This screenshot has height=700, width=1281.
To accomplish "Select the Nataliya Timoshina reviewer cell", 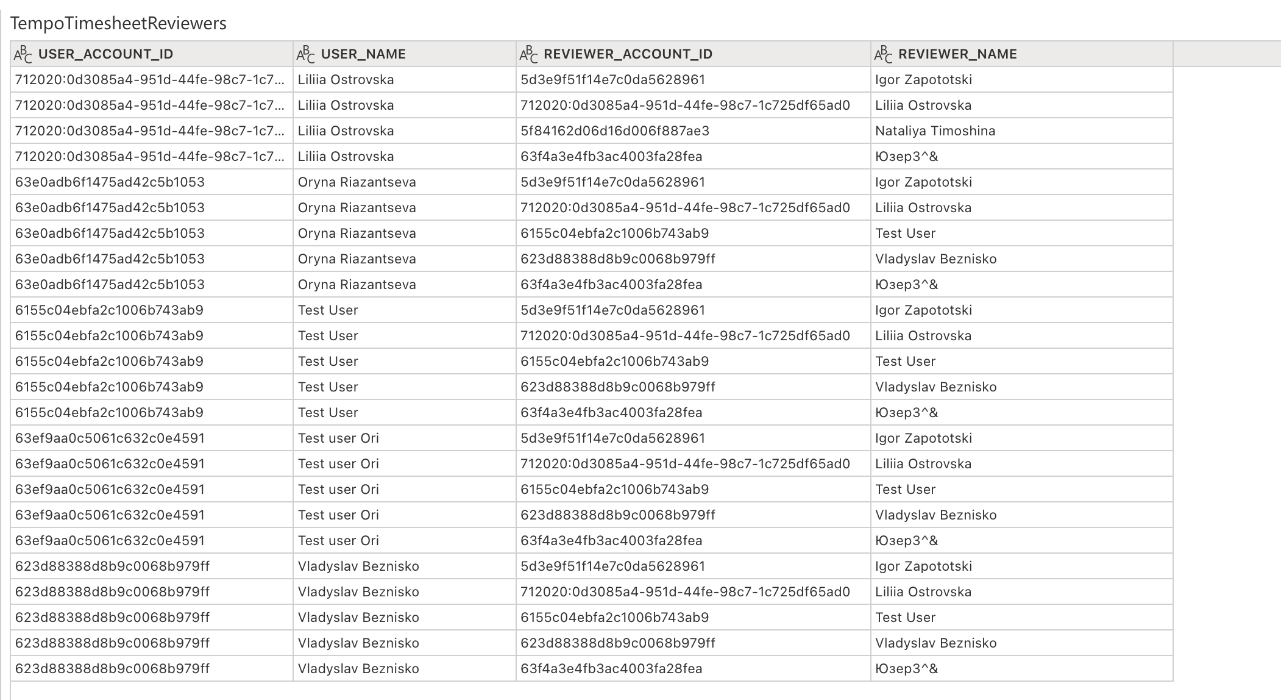I will pyautogui.click(x=935, y=130).
